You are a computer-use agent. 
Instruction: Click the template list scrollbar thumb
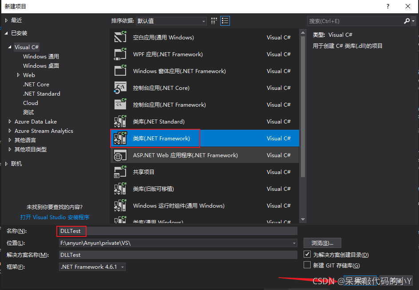click(303, 107)
